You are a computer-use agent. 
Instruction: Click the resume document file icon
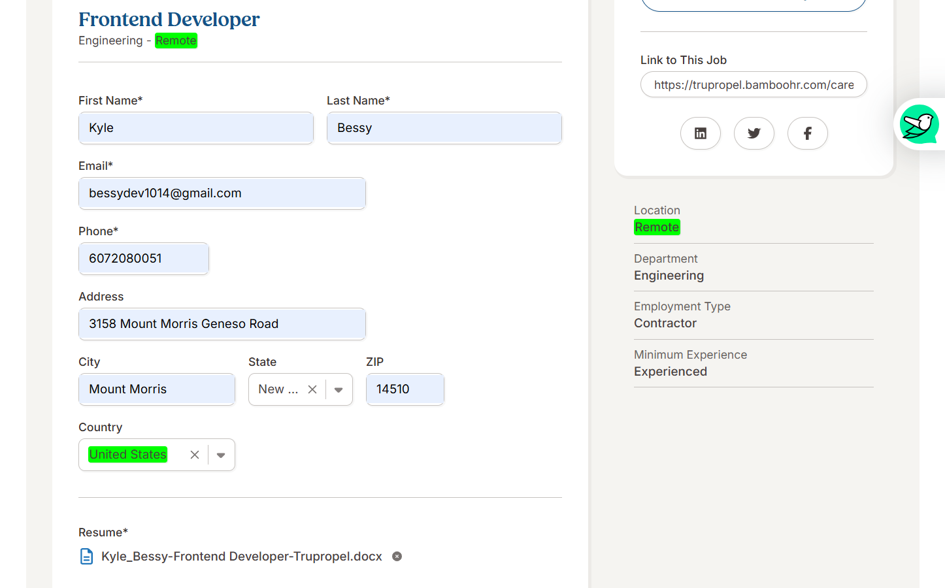point(86,557)
